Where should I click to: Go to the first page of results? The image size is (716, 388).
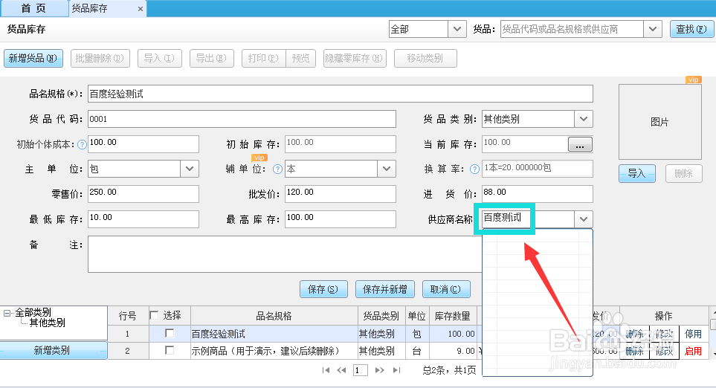tap(326, 370)
